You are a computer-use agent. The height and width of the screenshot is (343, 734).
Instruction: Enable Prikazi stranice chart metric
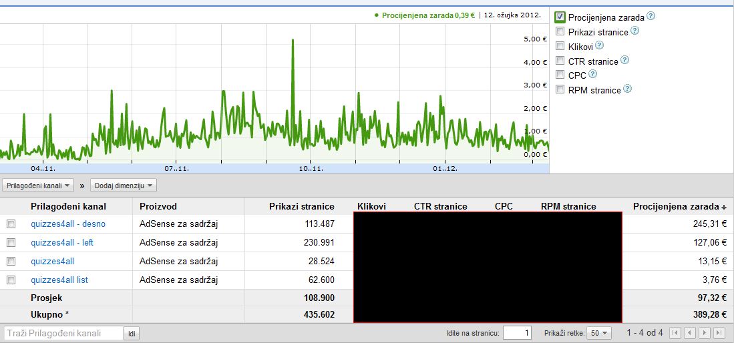tap(560, 31)
